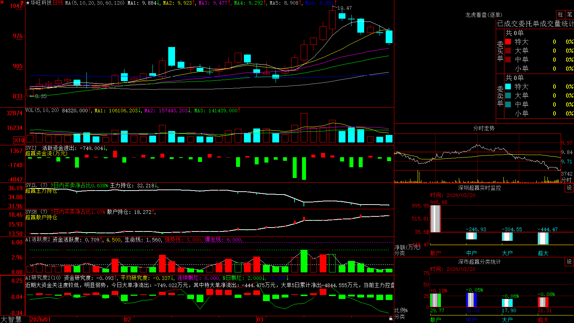Open settings 设 for 深市超赢分类统计
Screen dimensions: 574x323
pos(569,262)
